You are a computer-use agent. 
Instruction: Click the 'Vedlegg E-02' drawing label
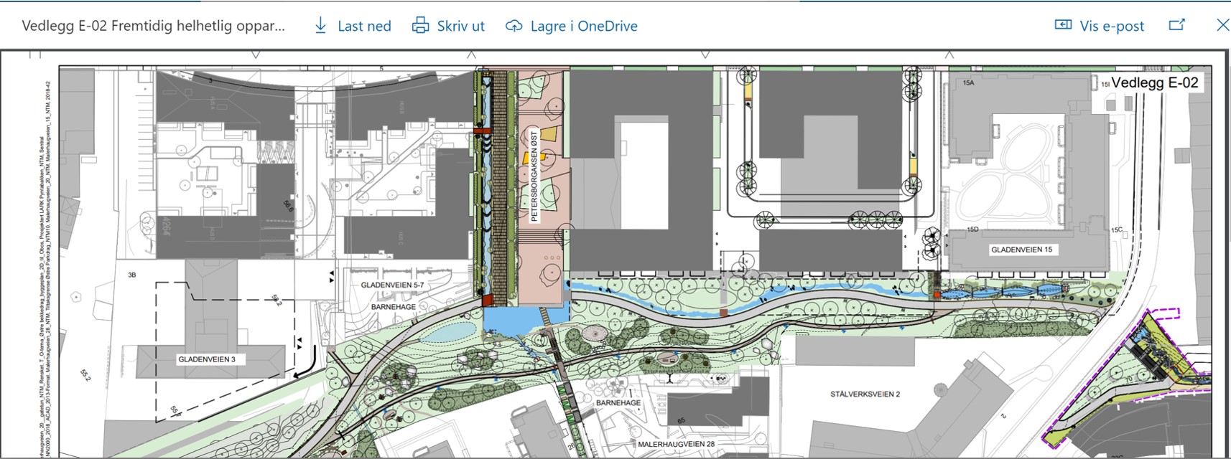(x=1154, y=82)
